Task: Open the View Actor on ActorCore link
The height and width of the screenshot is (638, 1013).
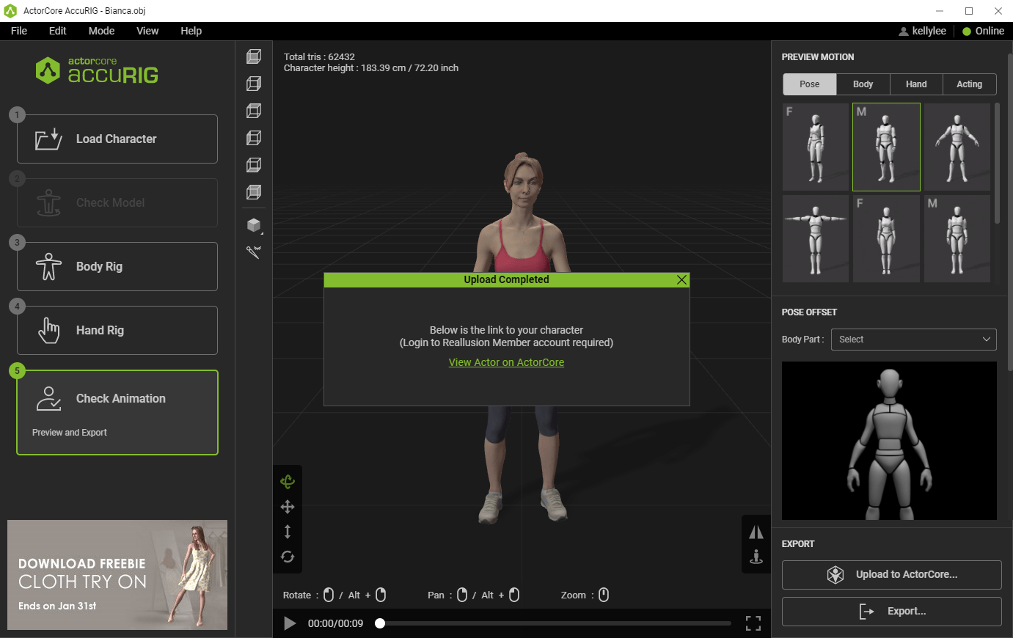Action: (x=506, y=362)
